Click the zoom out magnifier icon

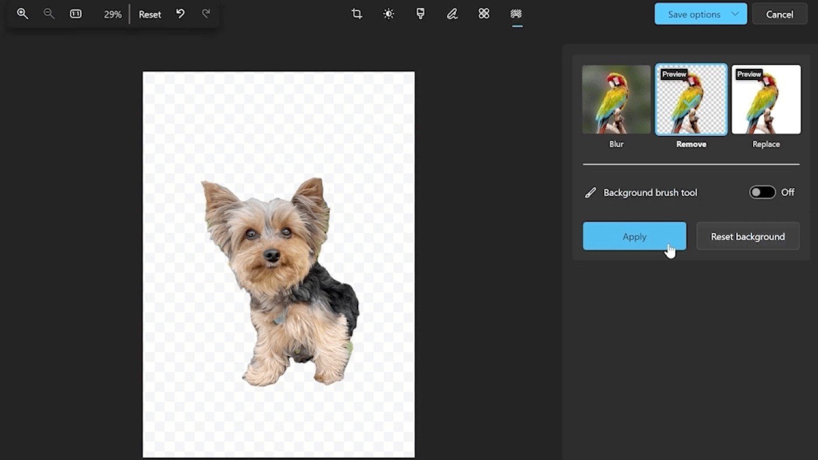point(49,14)
